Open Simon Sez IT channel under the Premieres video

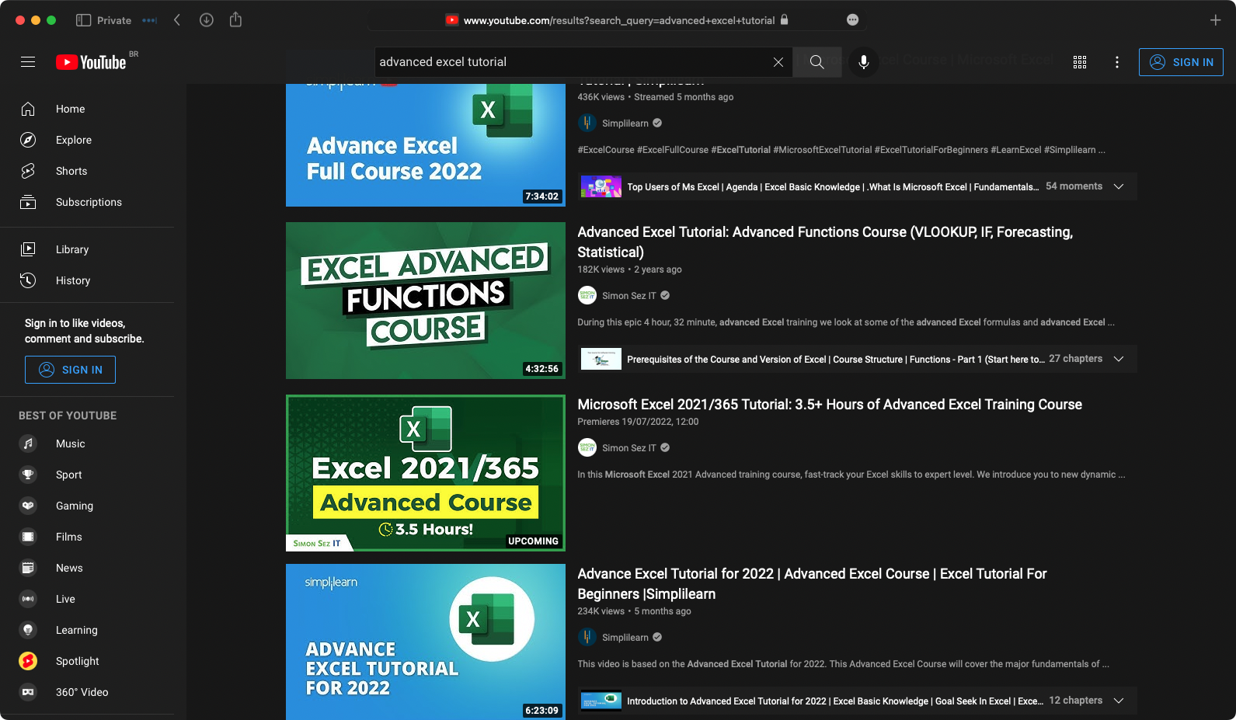[x=628, y=448]
